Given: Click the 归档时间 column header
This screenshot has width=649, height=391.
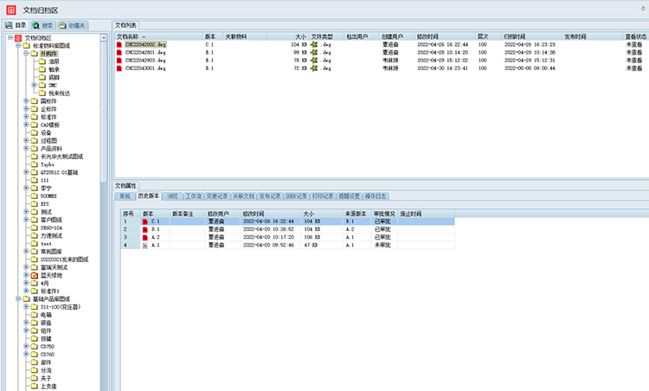Looking at the screenshot, I should [x=531, y=36].
